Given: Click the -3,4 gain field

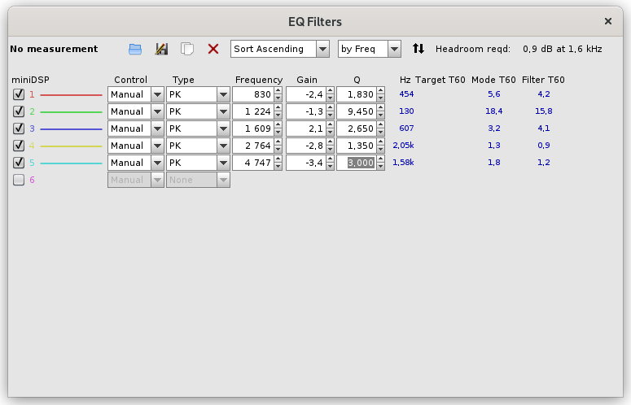Looking at the screenshot, I should (306, 163).
